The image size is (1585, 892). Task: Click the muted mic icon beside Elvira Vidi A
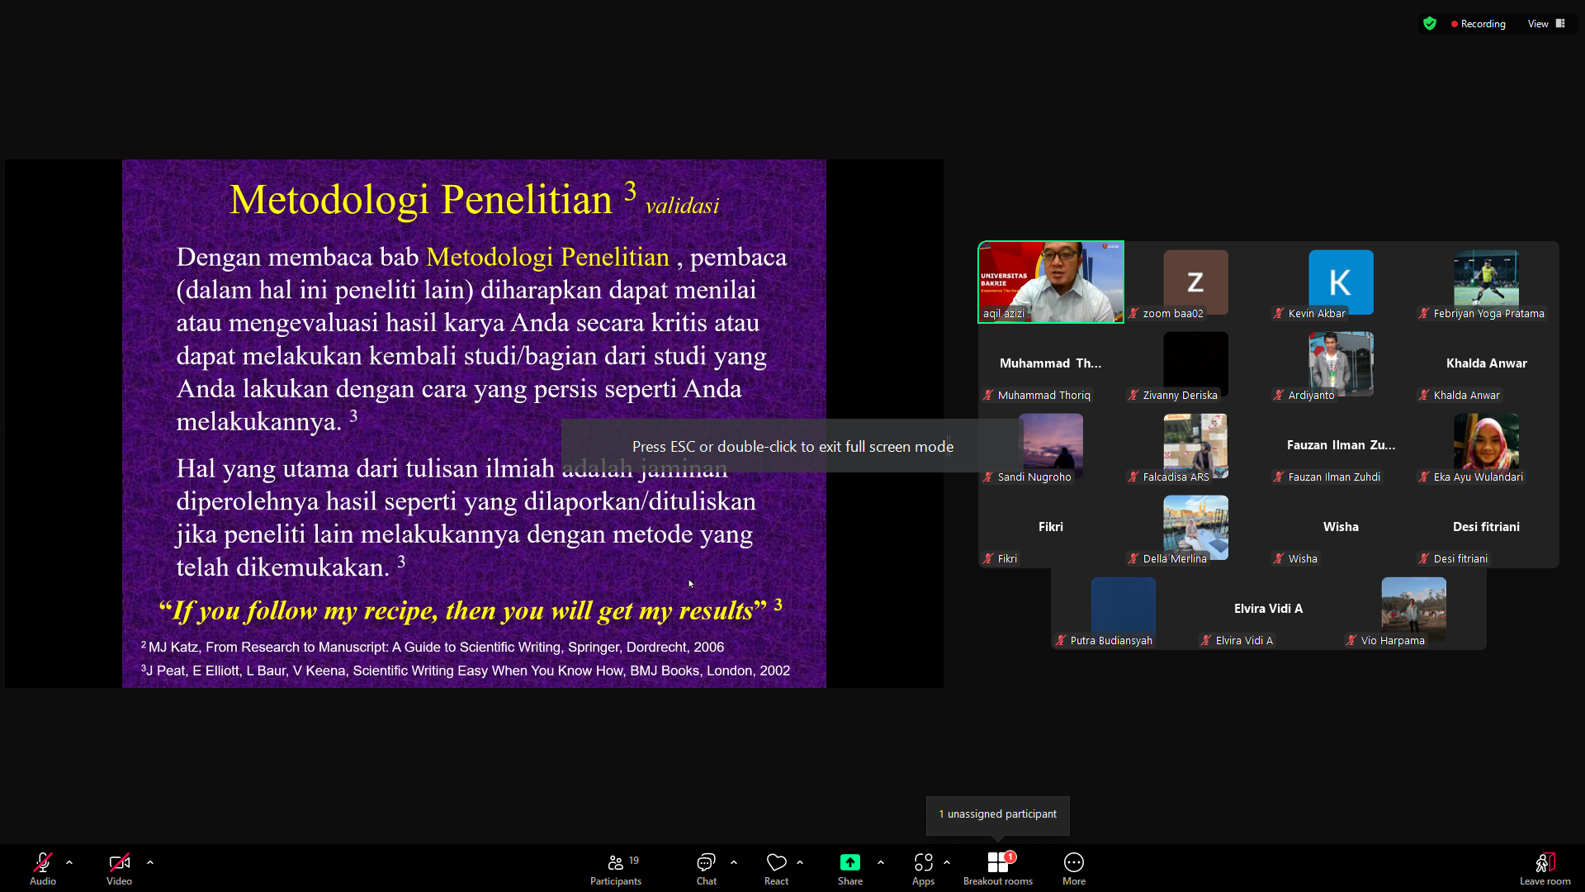tap(1206, 641)
